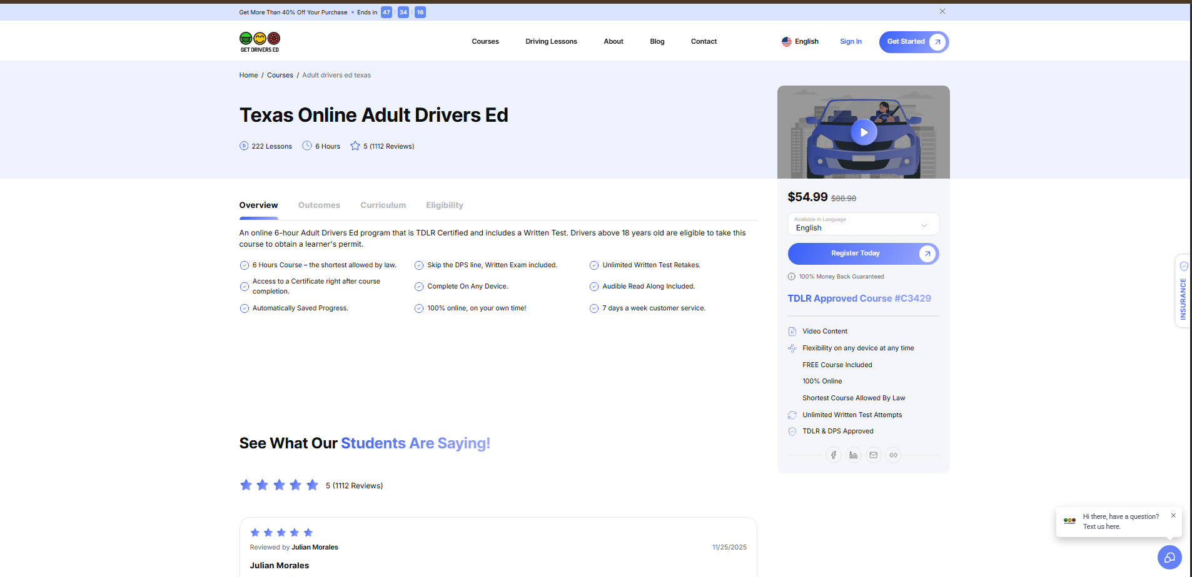Click the 11/25/2025 review date

coord(729,547)
